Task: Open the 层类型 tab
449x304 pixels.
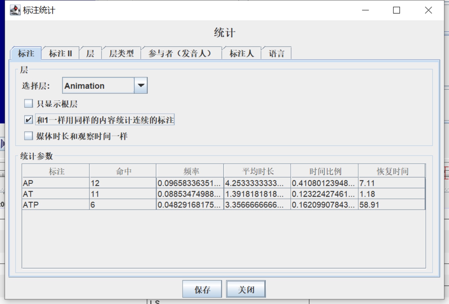Action: pyautogui.click(x=121, y=54)
